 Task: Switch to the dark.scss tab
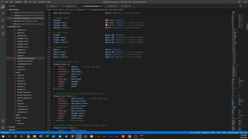[x=127, y=6]
